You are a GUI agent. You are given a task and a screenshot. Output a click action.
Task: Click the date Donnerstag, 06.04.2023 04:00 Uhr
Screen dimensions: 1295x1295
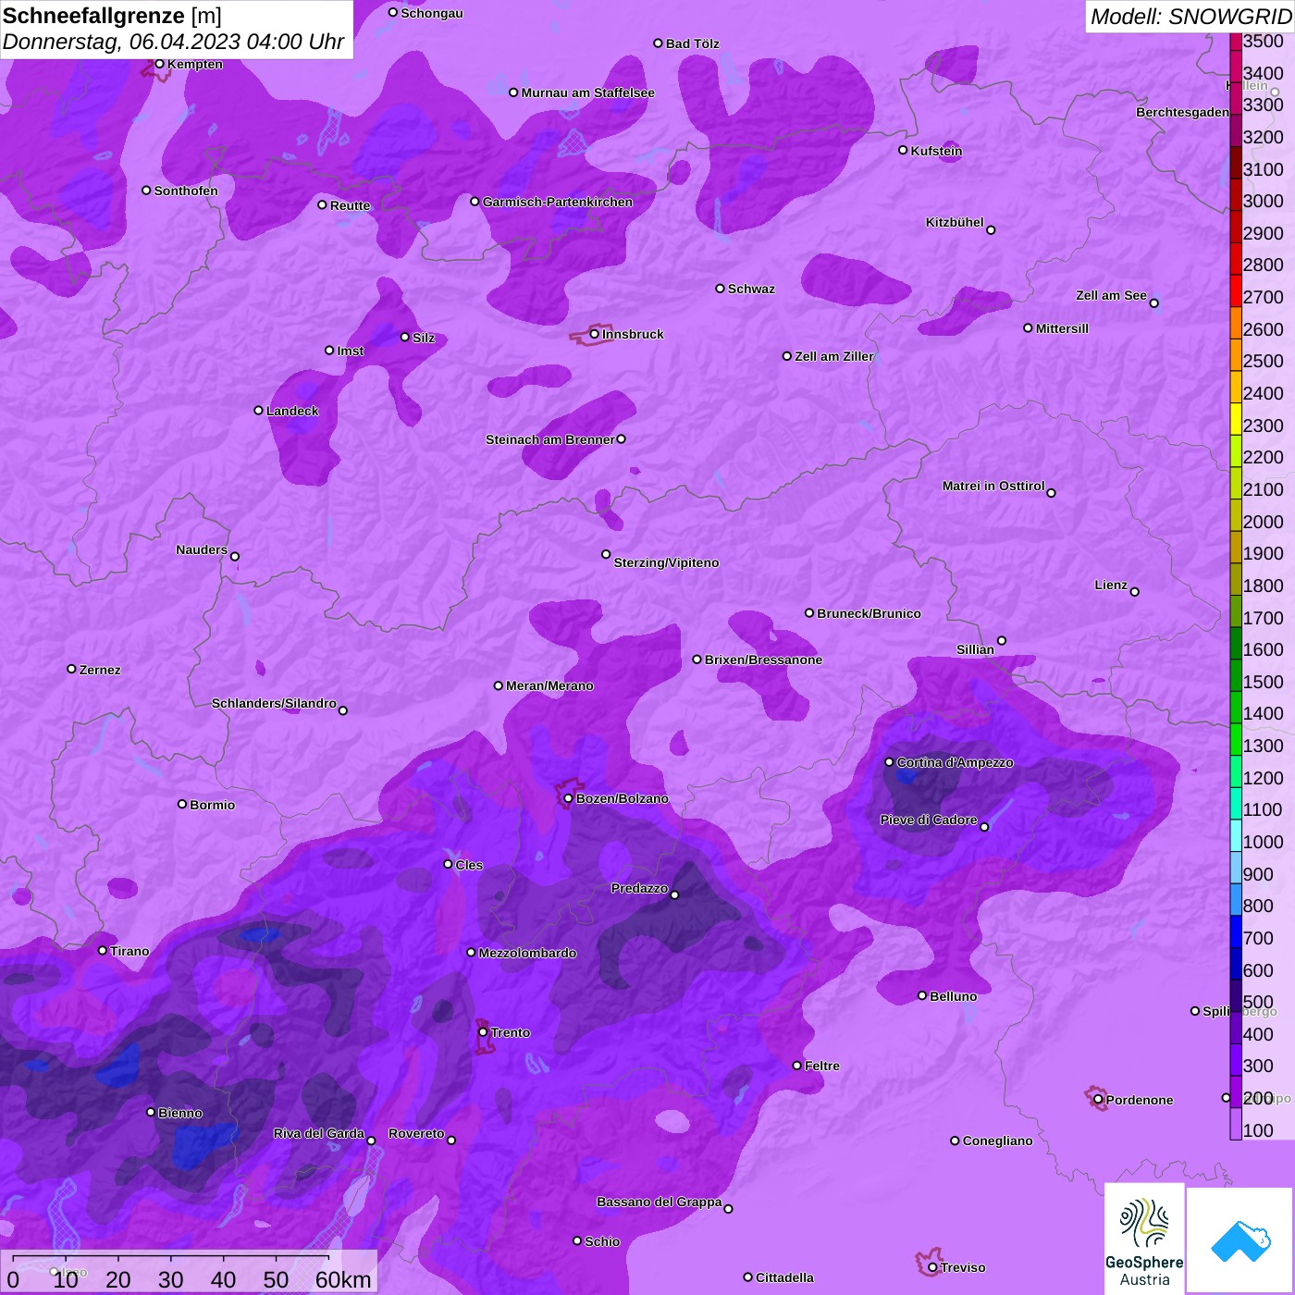[173, 42]
